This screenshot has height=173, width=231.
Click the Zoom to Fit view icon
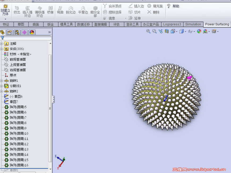[148, 31]
